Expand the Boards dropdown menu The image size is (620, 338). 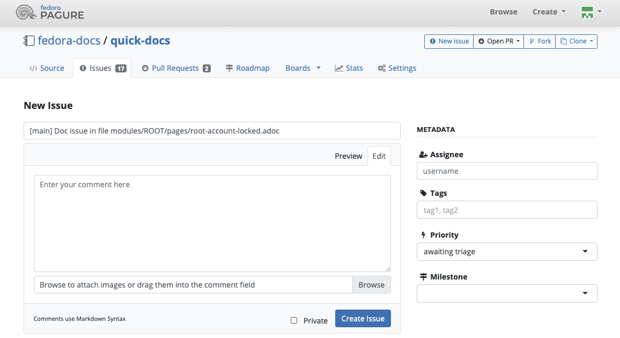[302, 68]
